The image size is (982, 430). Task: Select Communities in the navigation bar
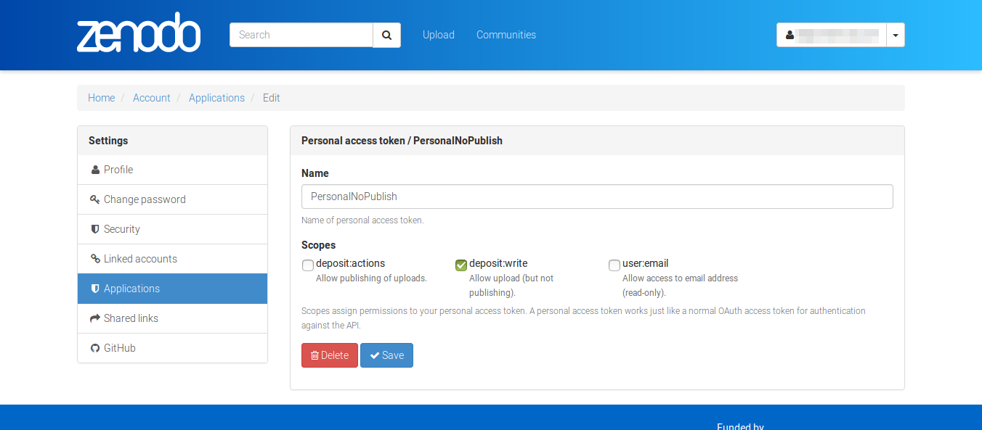506,34
